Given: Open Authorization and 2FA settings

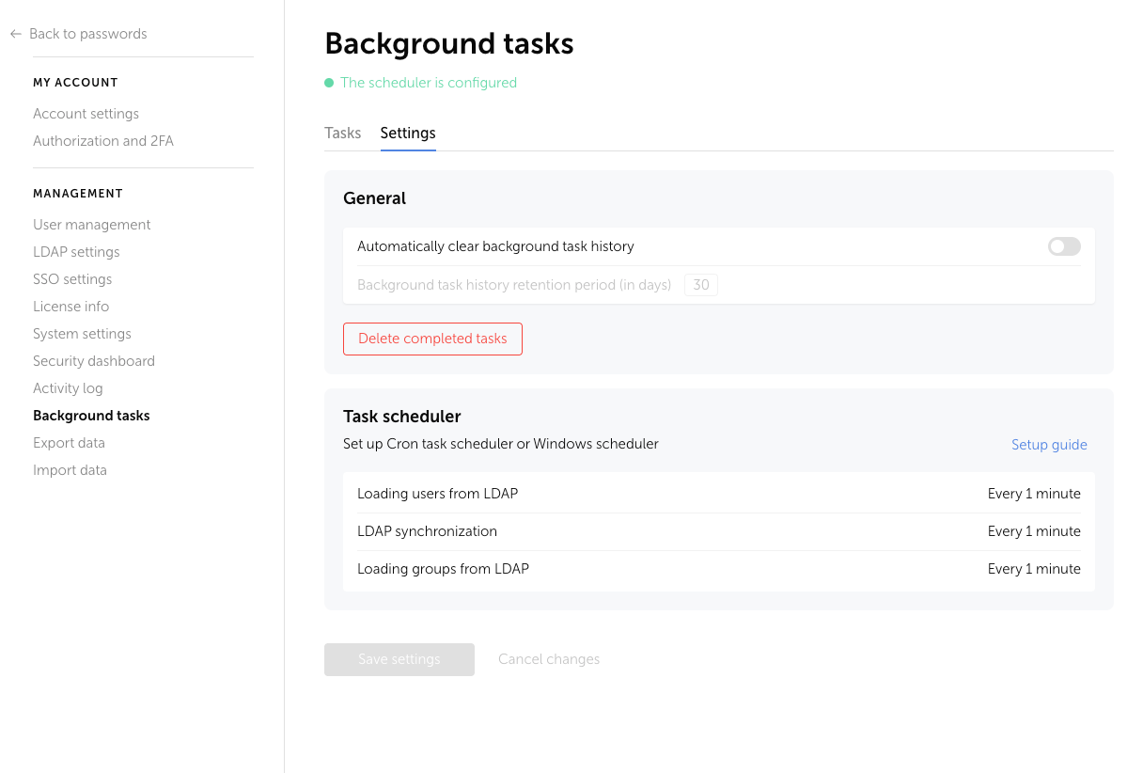Looking at the screenshot, I should coord(102,140).
